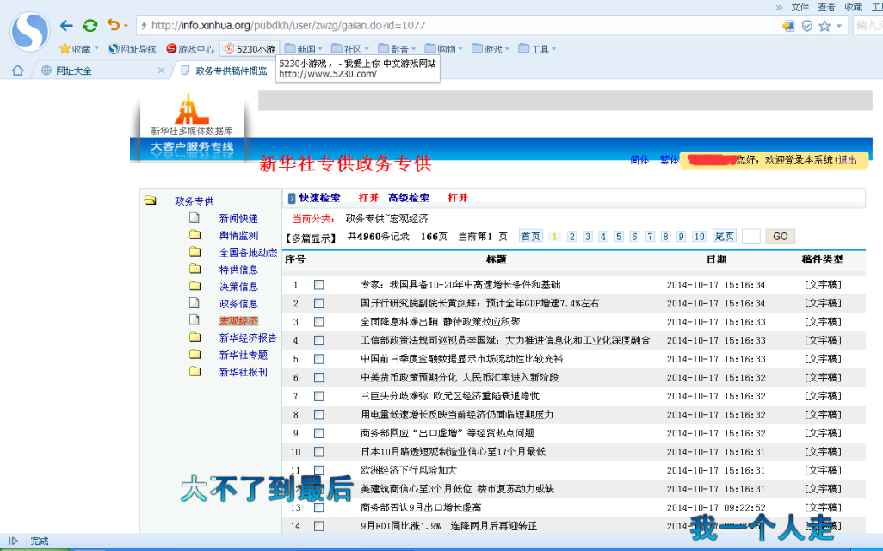
Task: Check the checkbox for row 5
Action: 318,359
